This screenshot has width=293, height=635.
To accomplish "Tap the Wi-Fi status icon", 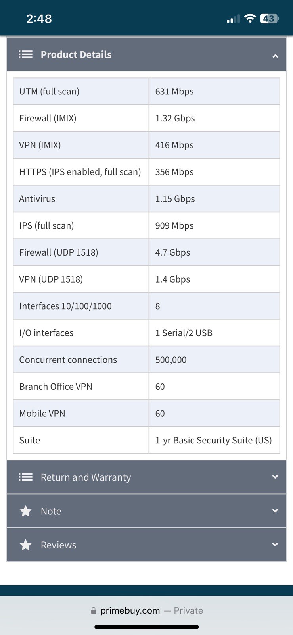I will pyautogui.click(x=250, y=18).
